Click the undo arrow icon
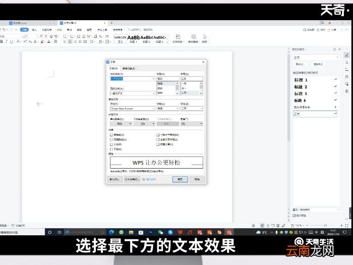353x265 pixels. tap(4, 30)
